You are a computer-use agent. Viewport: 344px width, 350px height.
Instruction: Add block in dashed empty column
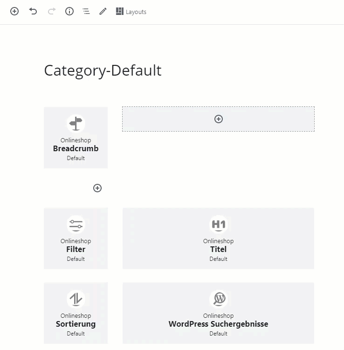[x=219, y=119]
